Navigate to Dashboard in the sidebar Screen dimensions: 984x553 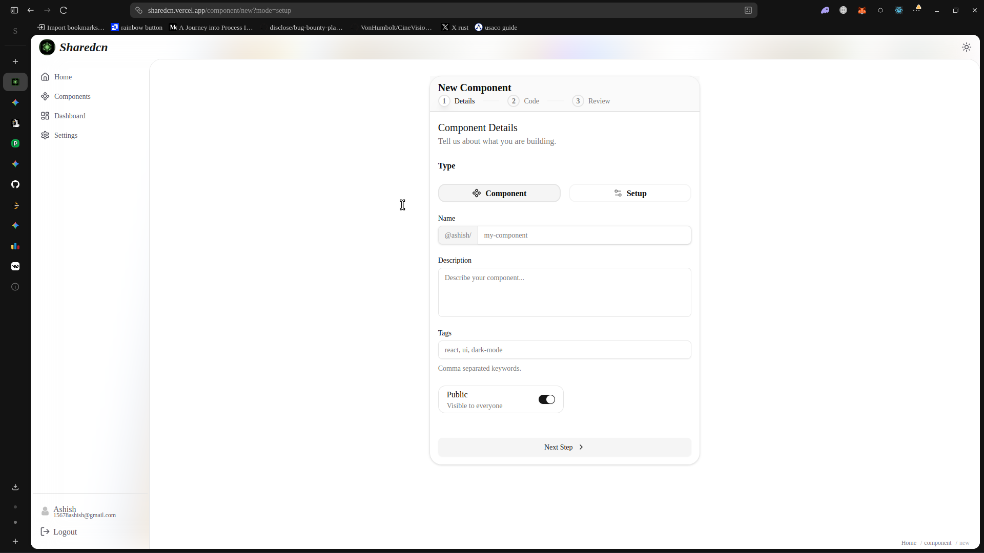click(x=69, y=116)
